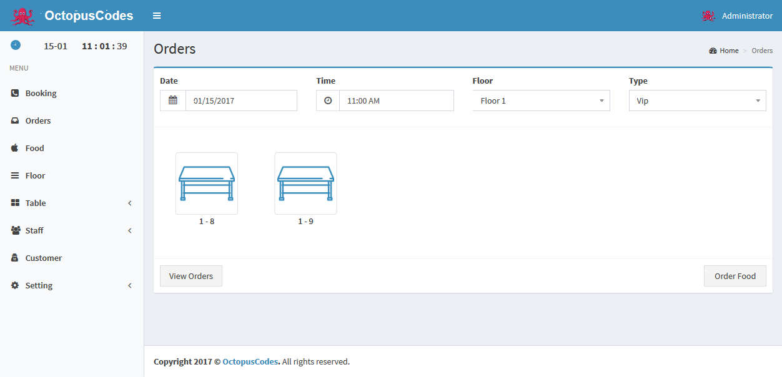Viewport: 782px width, 377px height.
Task: Click the Administrator avatar icon
Action: 708,16
